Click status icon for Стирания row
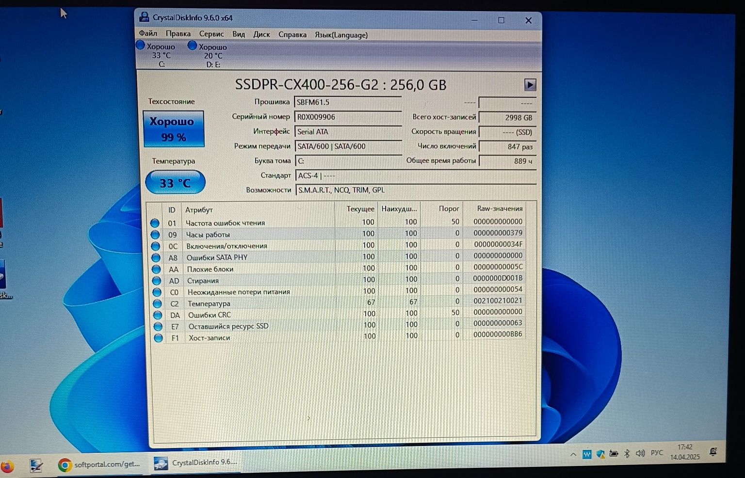 [x=156, y=281]
